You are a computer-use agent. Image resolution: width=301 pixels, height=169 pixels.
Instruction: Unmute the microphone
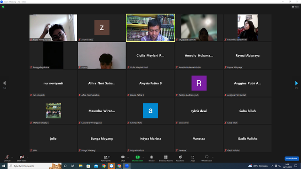tap(7, 158)
